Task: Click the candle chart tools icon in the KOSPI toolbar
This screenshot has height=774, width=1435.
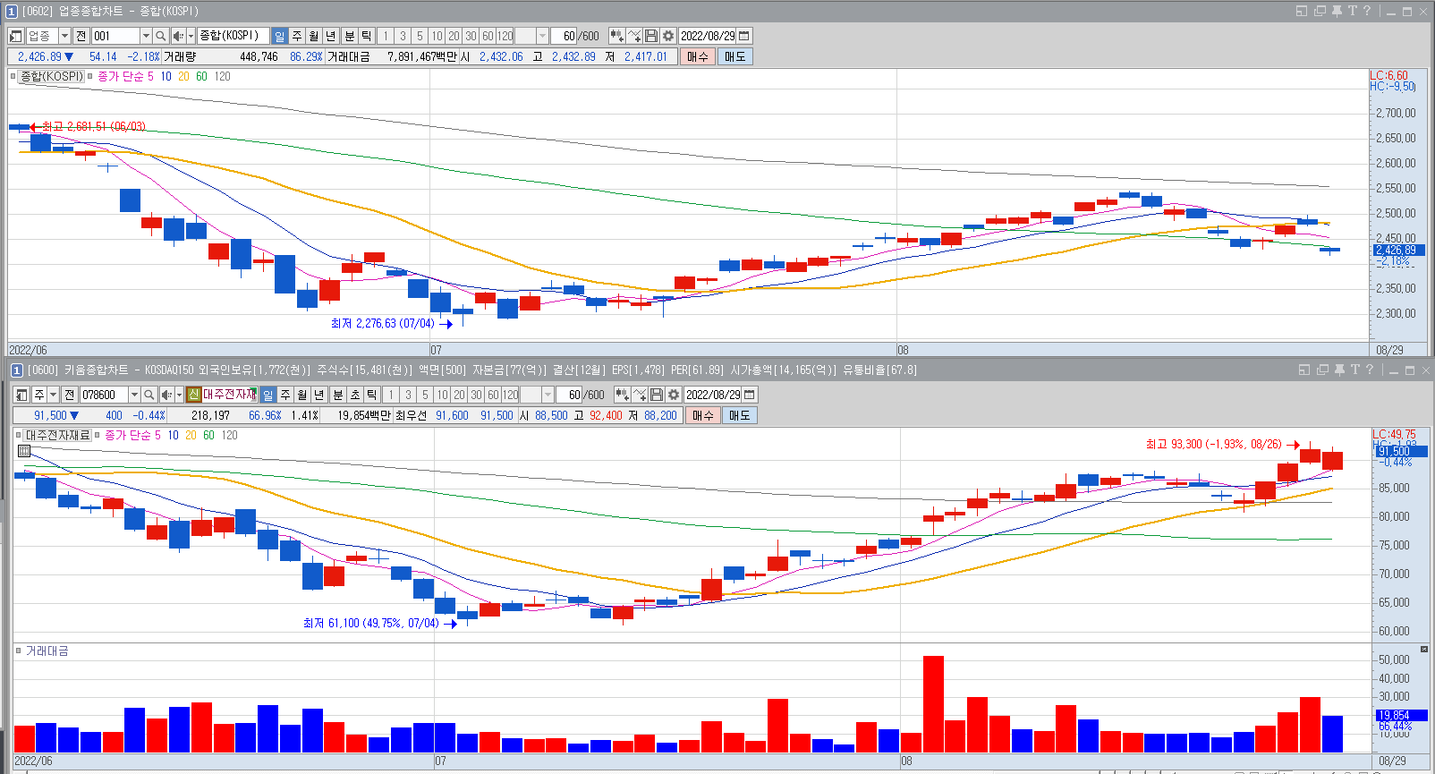Action: click(x=617, y=36)
